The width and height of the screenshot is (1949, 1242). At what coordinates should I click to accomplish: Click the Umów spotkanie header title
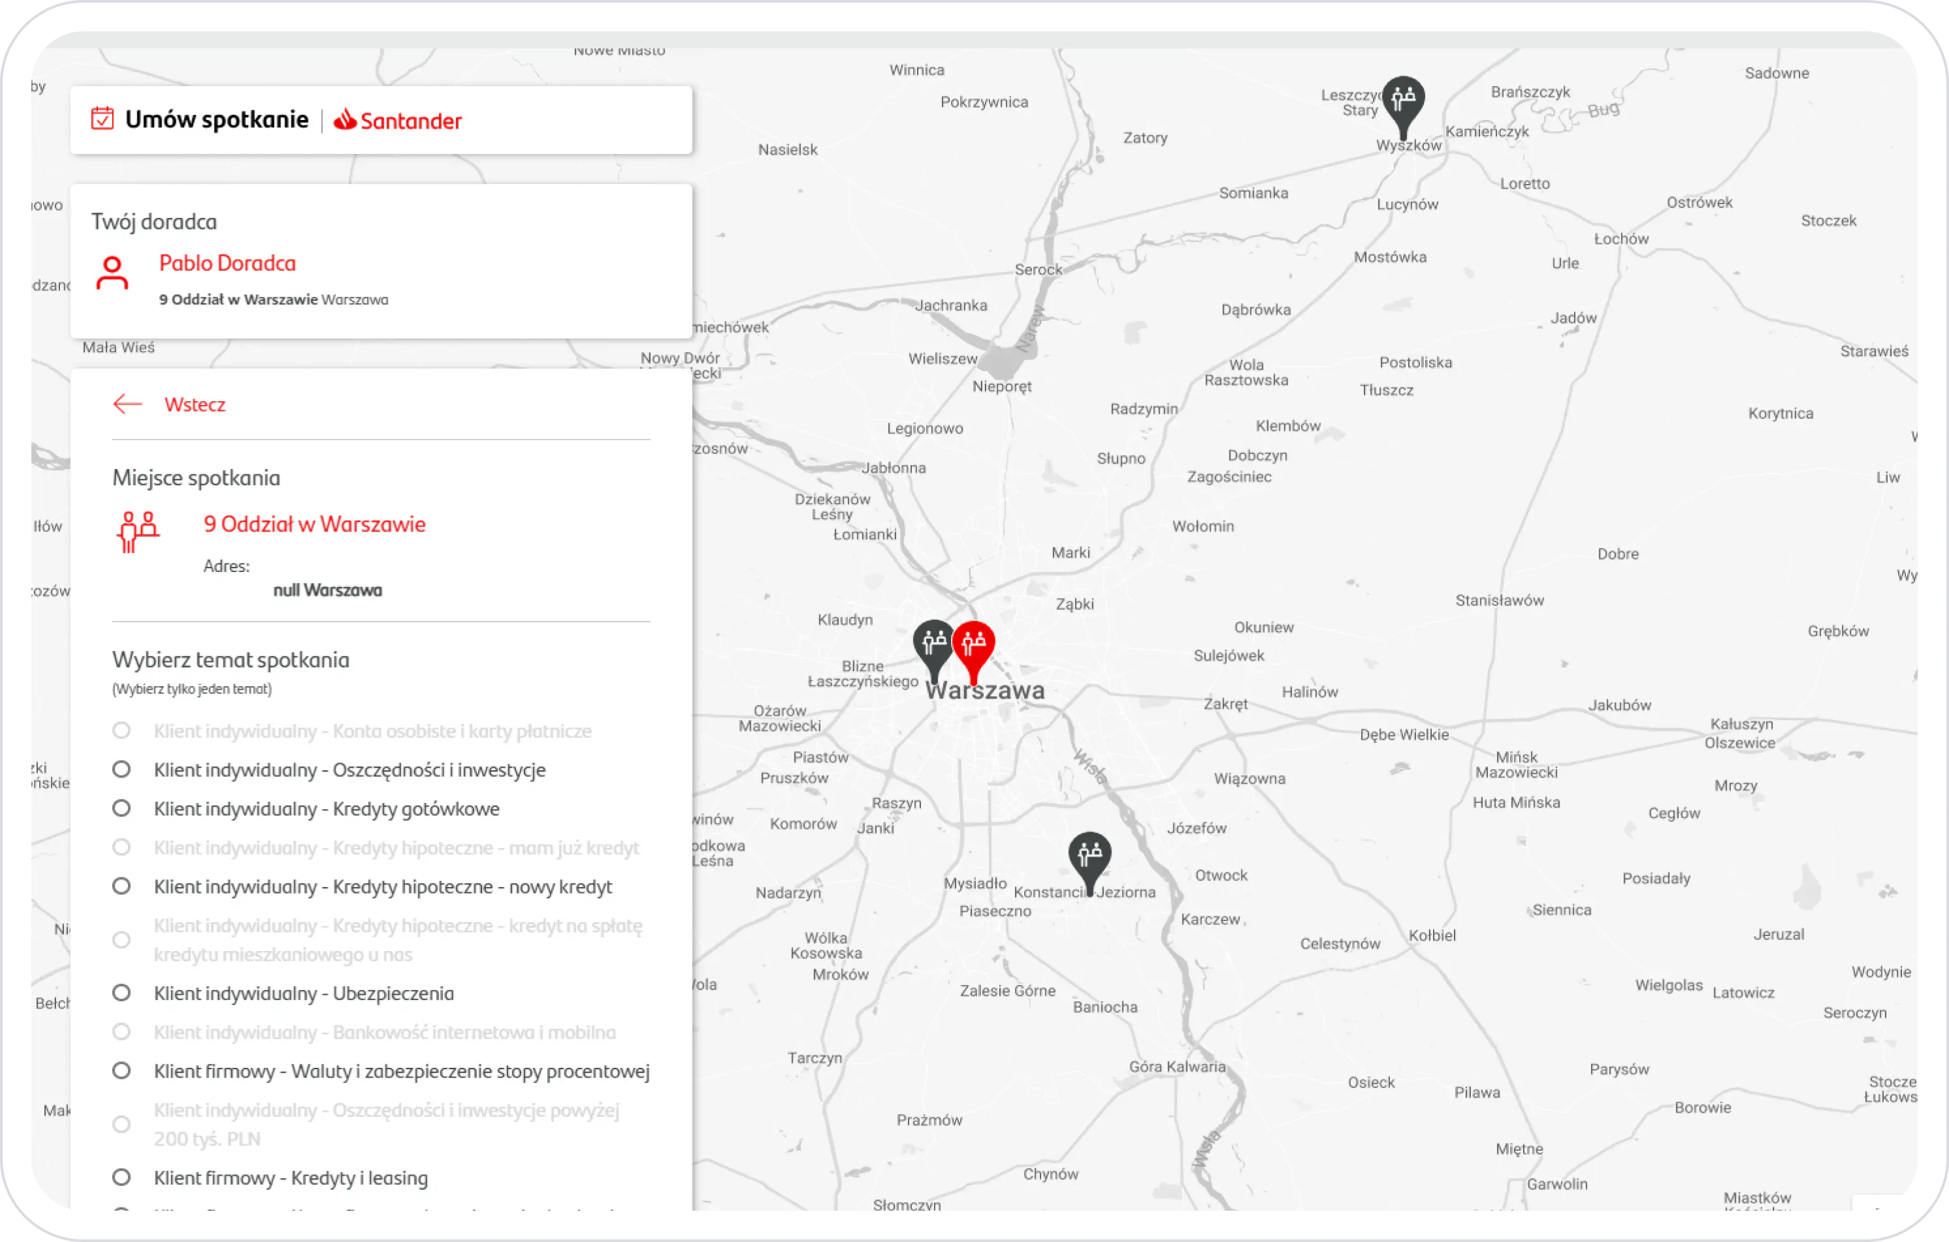click(x=216, y=120)
